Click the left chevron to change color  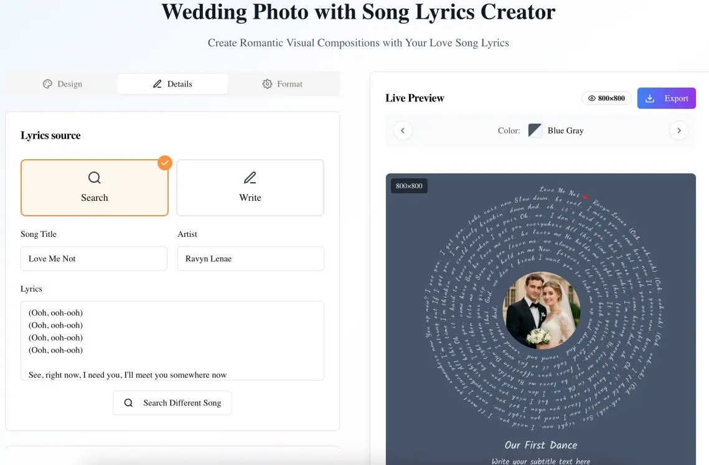tap(402, 131)
